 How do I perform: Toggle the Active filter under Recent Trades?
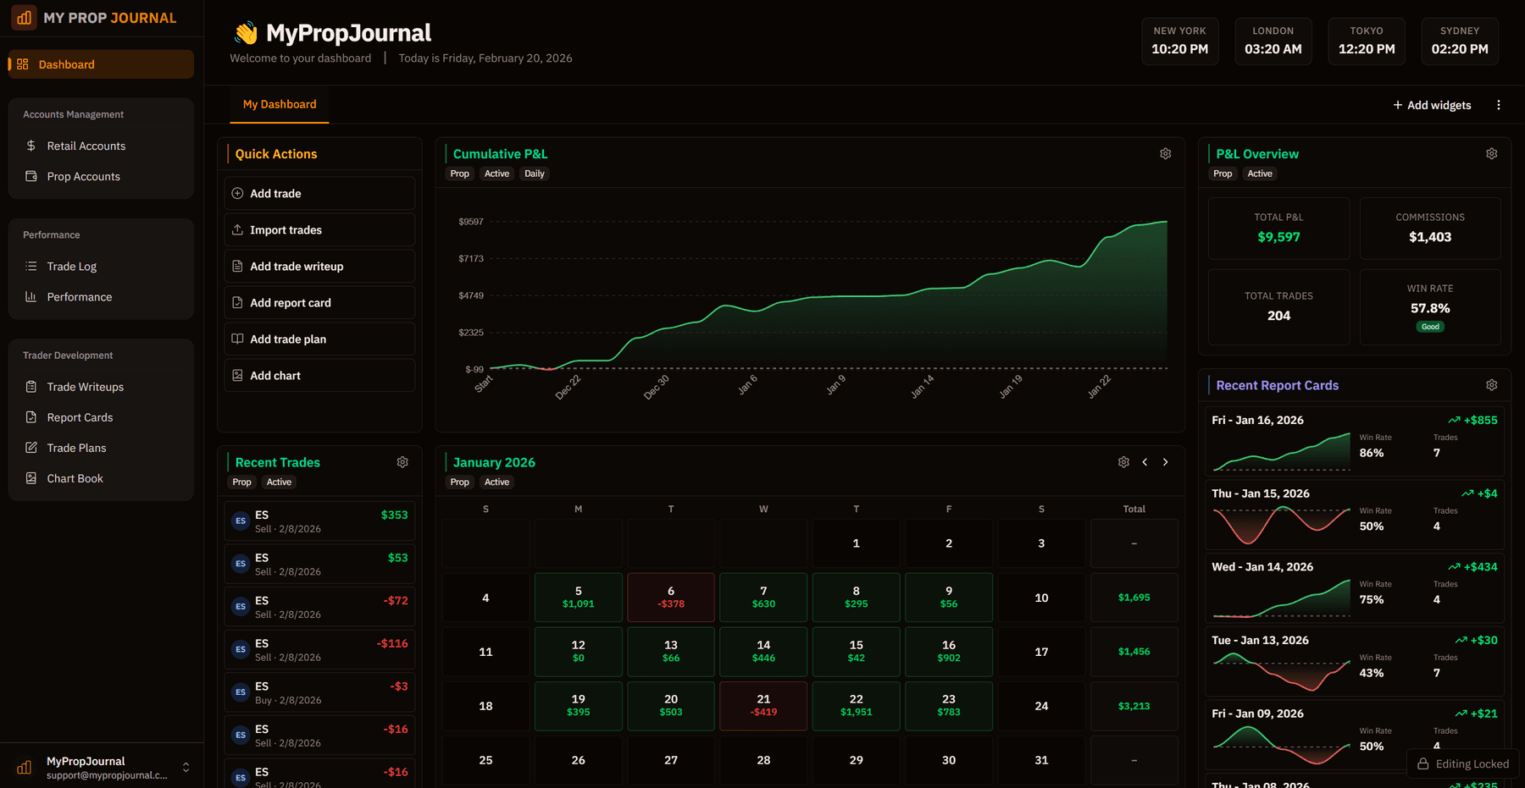point(279,482)
